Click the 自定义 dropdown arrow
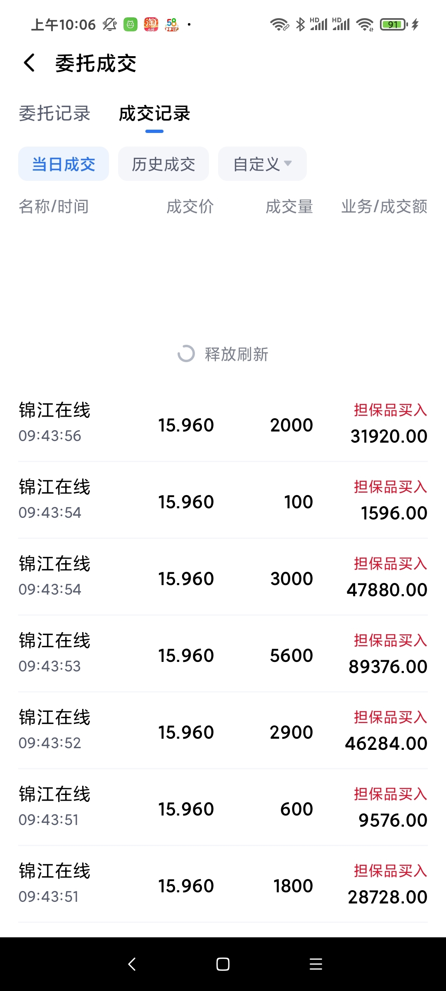Screen dimensions: 446x991 pos(288,164)
